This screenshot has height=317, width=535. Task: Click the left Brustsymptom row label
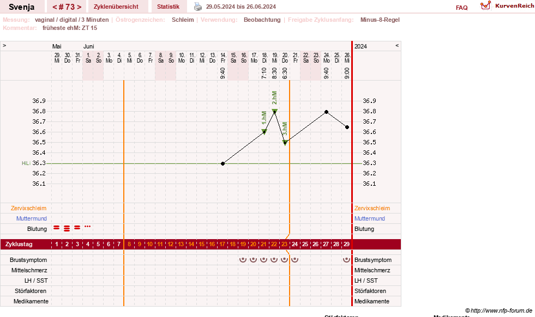tap(28, 260)
